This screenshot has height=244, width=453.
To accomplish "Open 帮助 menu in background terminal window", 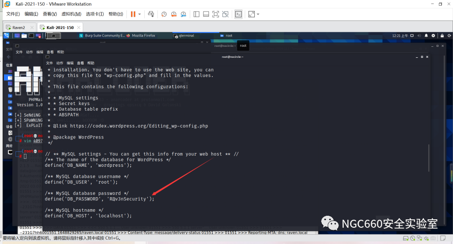I will 60,52.
